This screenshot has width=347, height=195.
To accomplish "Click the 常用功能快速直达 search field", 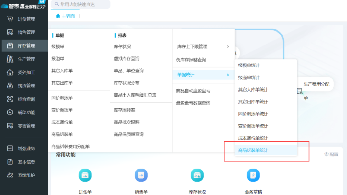I will click(81, 4).
